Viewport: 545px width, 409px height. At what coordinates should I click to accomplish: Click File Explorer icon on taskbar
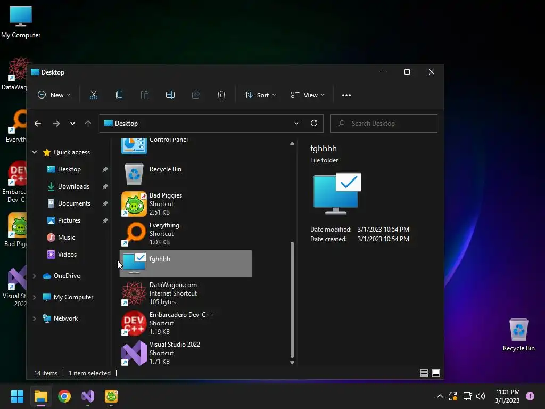point(40,396)
